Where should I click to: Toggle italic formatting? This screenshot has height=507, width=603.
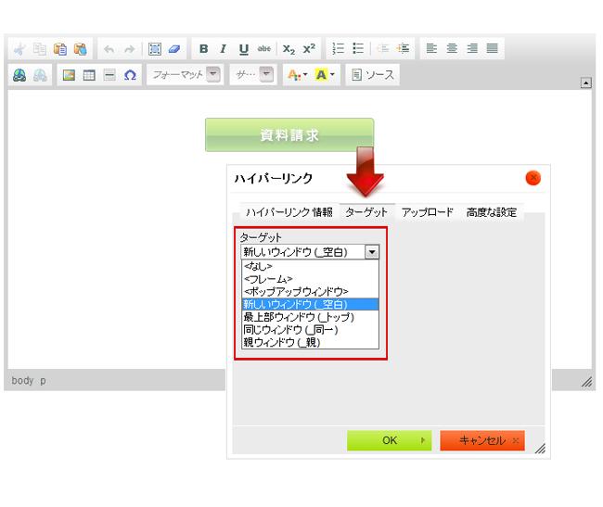click(x=223, y=49)
